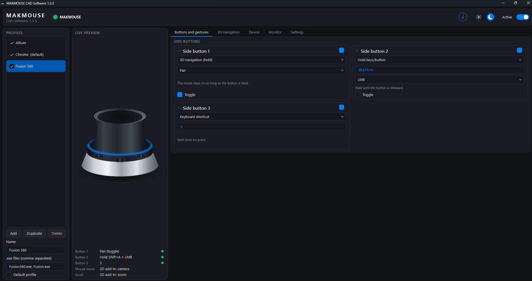Switch to the 3D navigation tab
The image size is (532, 281).
(x=229, y=32)
